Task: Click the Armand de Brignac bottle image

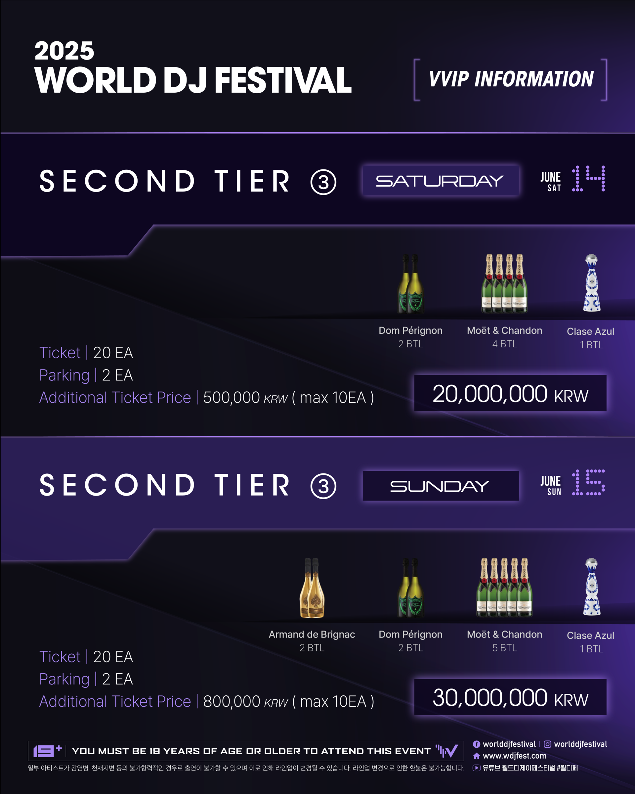Action: pos(312,588)
